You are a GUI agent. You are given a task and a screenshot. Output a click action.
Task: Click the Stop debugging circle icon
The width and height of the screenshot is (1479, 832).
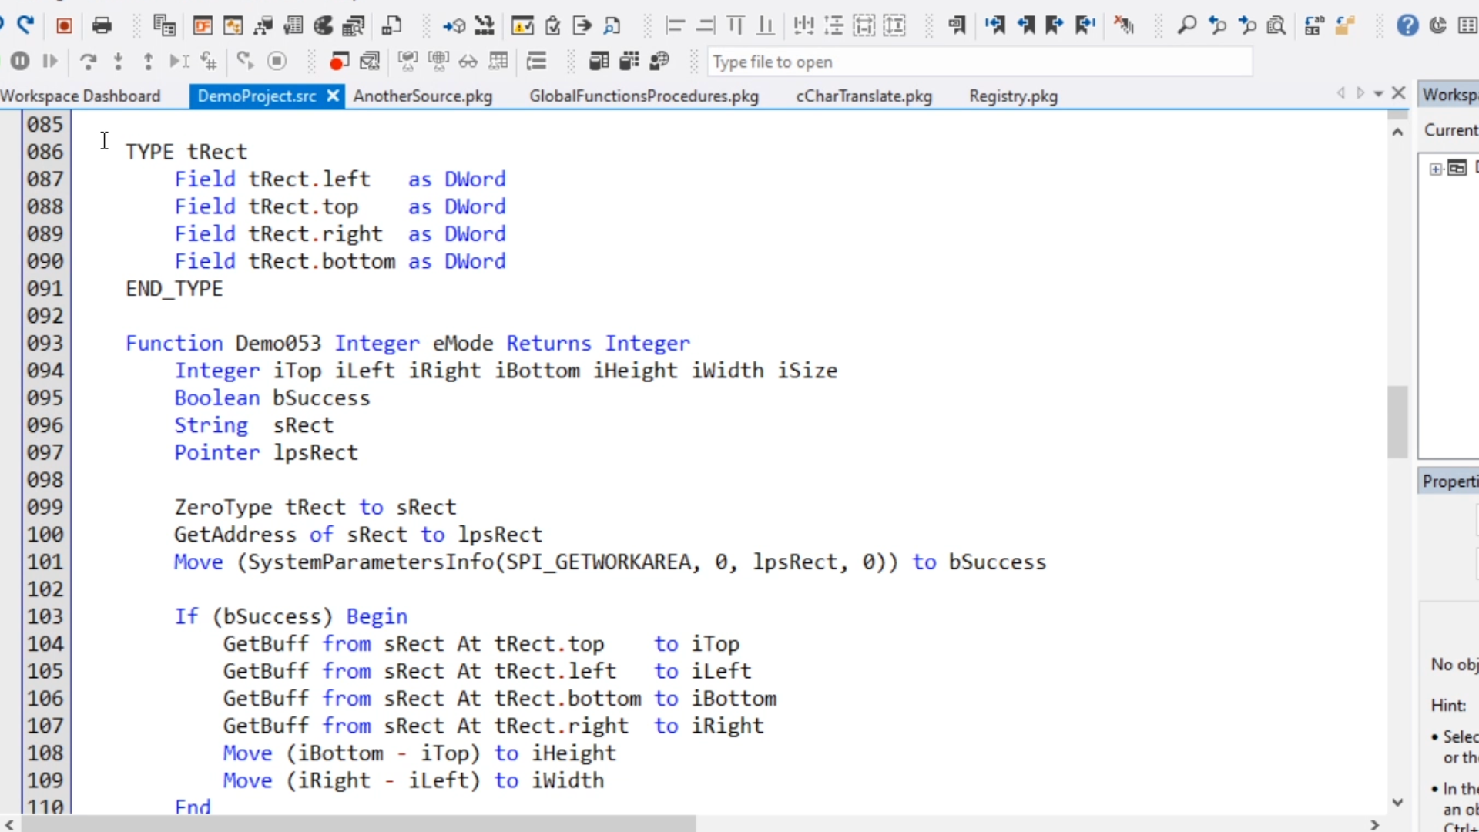[277, 61]
